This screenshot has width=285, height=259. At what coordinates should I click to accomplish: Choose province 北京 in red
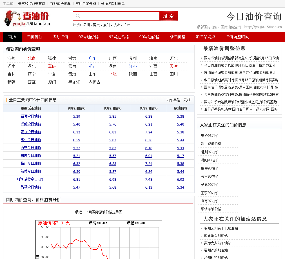click(x=32, y=59)
